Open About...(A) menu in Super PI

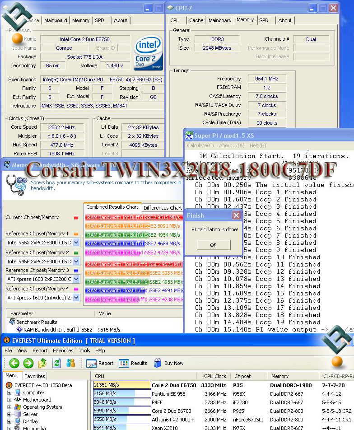pyautogui.click(x=232, y=145)
